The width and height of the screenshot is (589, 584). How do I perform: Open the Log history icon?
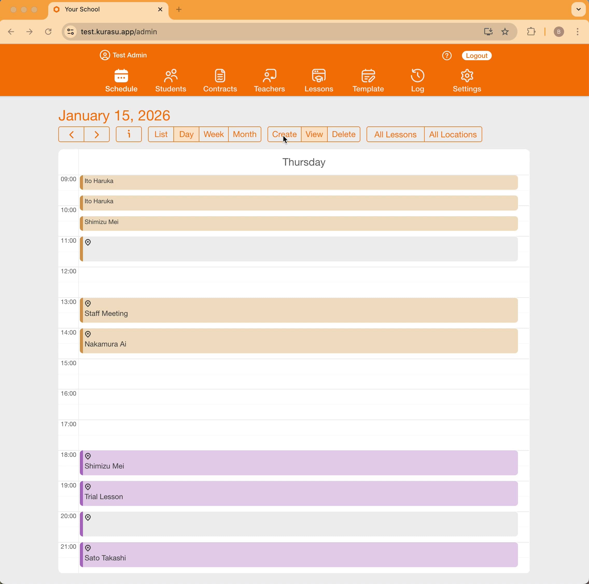pyautogui.click(x=417, y=80)
